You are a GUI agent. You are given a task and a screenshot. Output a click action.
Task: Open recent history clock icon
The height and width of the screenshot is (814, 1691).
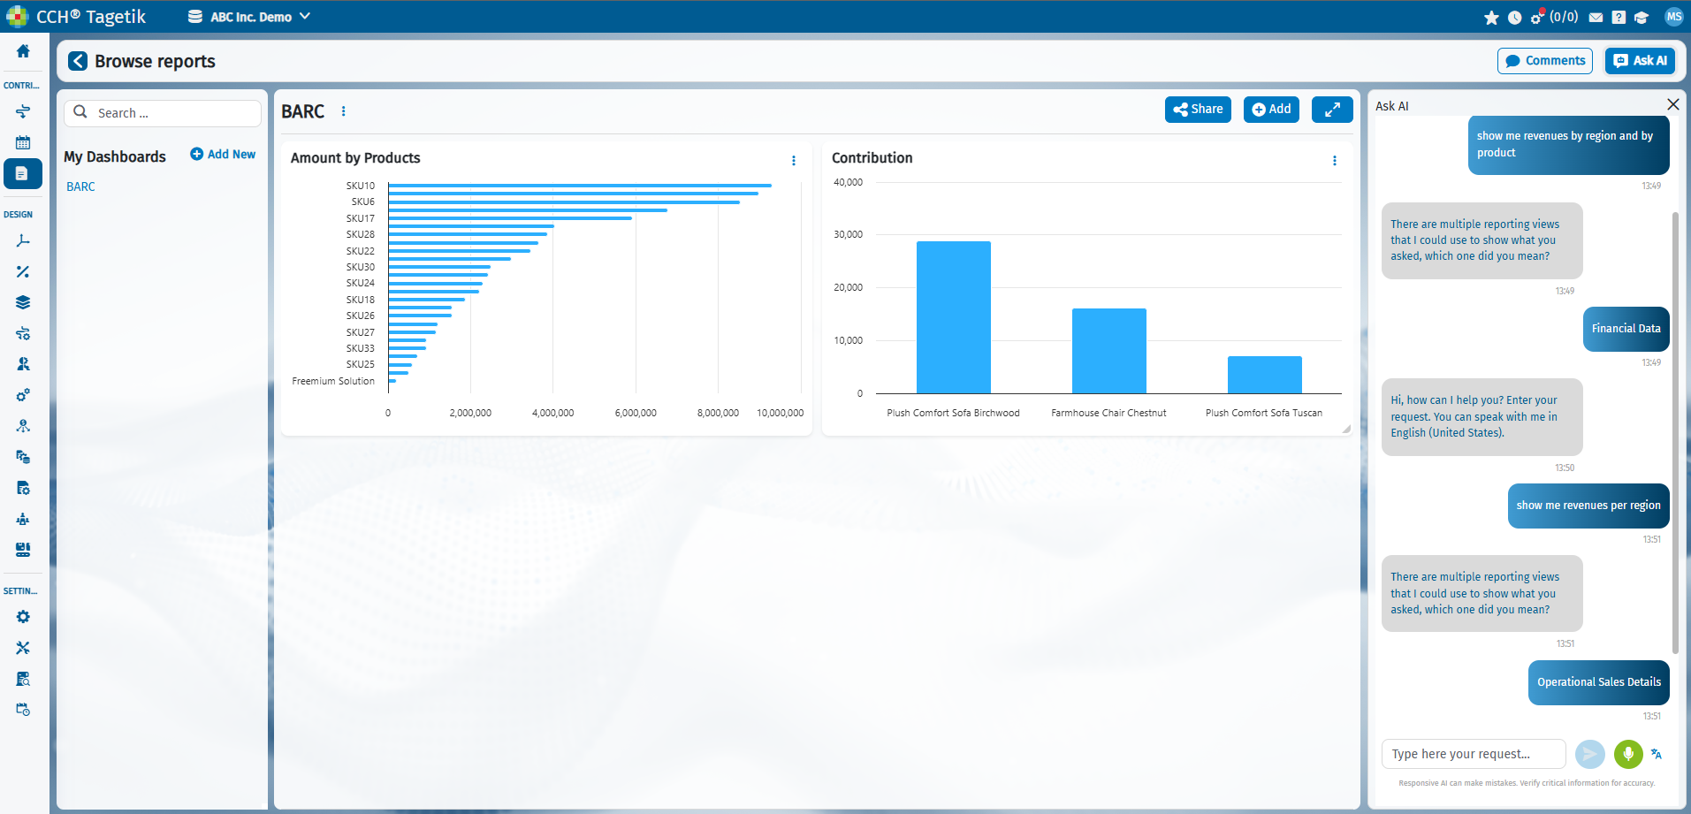(1514, 18)
